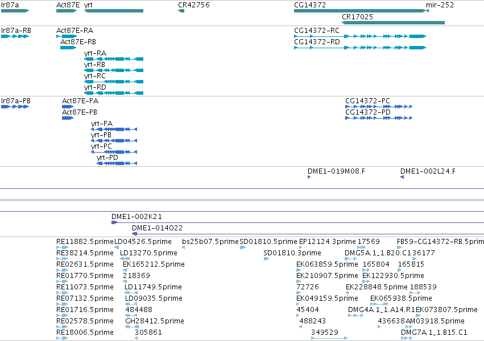This screenshot has width=484, height=341.
Task: Select the RE18006.5prime EST
Action: (x=62, y=338)
